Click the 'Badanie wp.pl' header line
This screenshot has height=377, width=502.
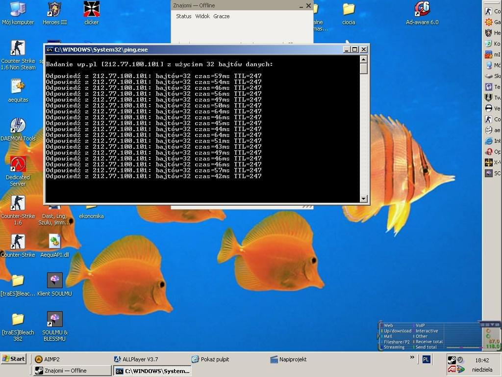[159, 64]
